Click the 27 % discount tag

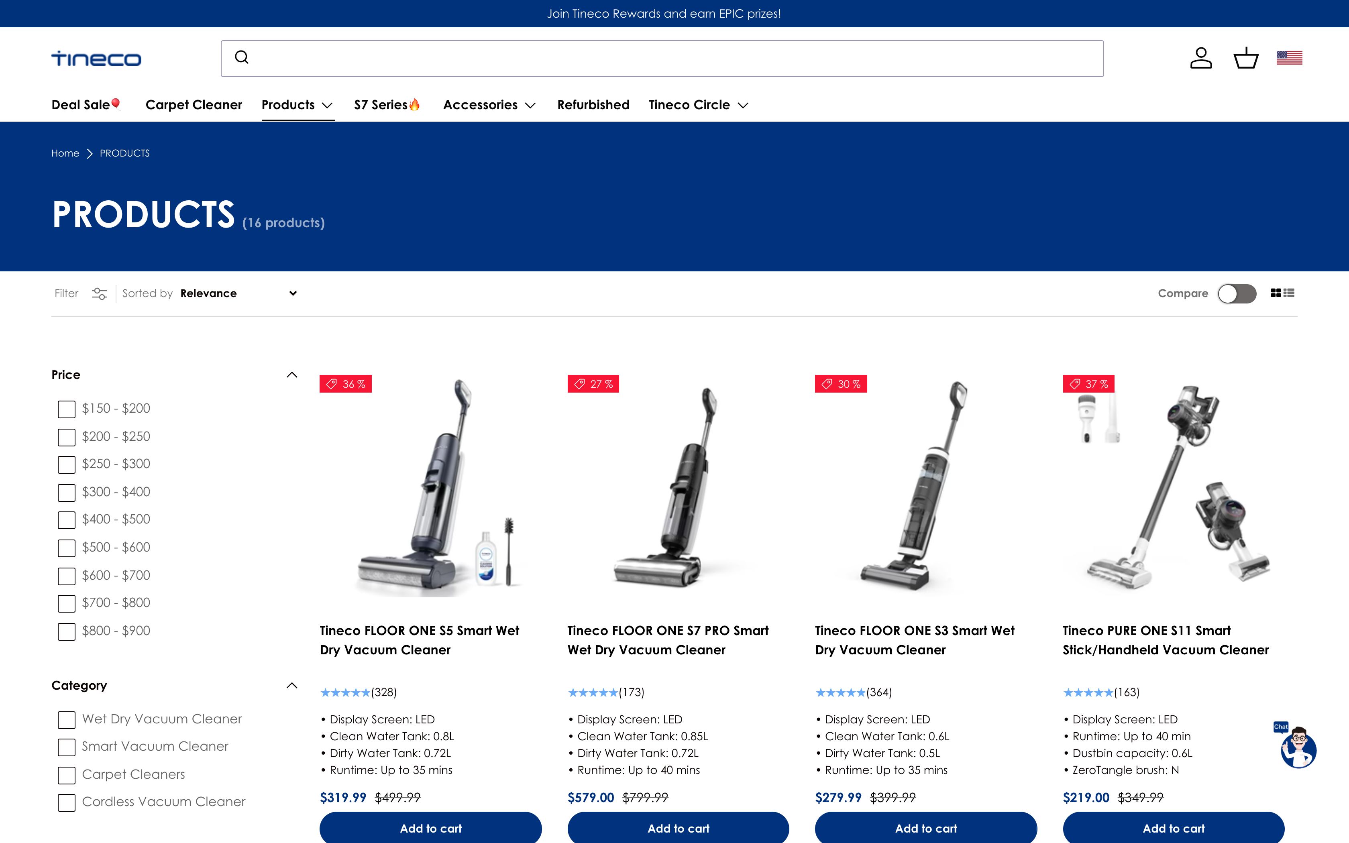593,384
